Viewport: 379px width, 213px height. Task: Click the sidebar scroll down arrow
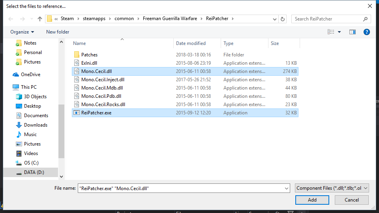pyautogui.click(x=62, y=177)
